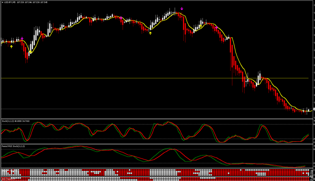This screenshot has height=181, width=315.
Task: Select the rightmost magenta down arrow signal
Action: point(217,28)
